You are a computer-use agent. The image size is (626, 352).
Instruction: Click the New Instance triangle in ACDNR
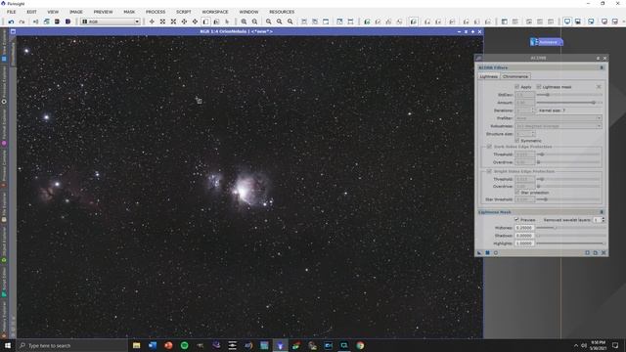click(x=479, y=252)
